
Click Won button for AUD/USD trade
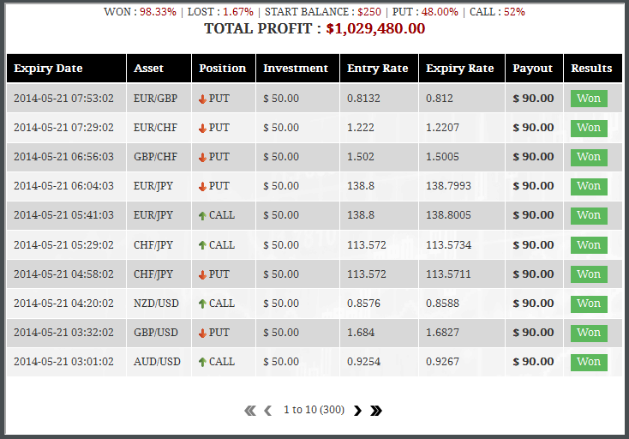coord(589,362)
